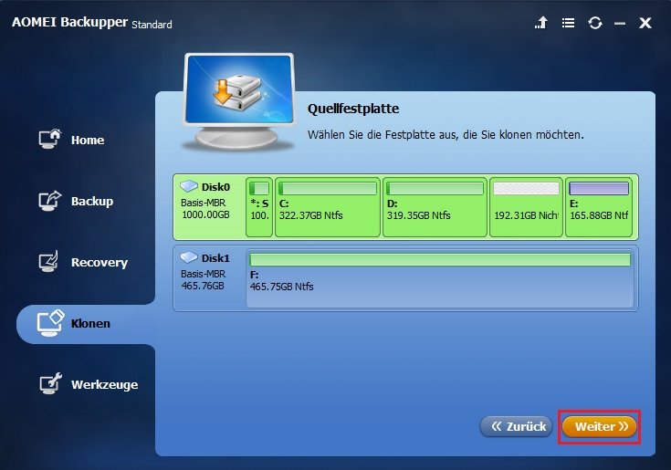671x470 pixels.
Task: Click the upgrade arrow icon in title bar
Action: 541,23
